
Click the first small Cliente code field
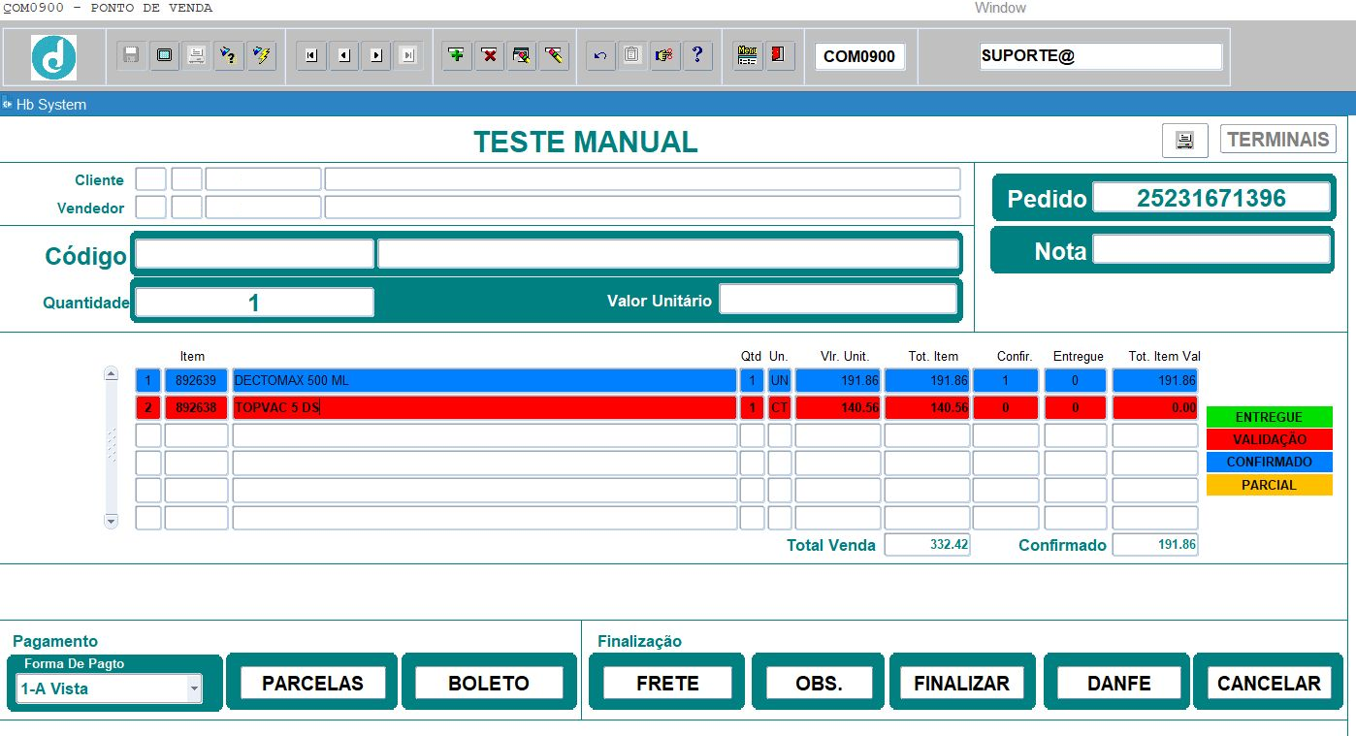tap(150, 179)
